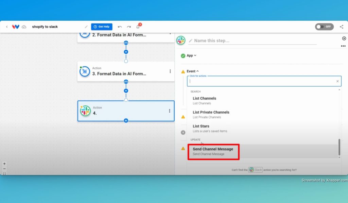Screen dimensions: 348x203
Task: Click the Get Help button
Action: tap(102, 27)
